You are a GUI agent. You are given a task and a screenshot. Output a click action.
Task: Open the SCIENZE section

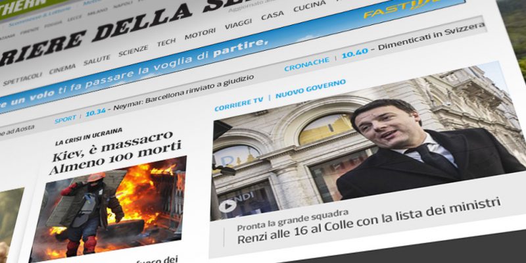(133, 51)
